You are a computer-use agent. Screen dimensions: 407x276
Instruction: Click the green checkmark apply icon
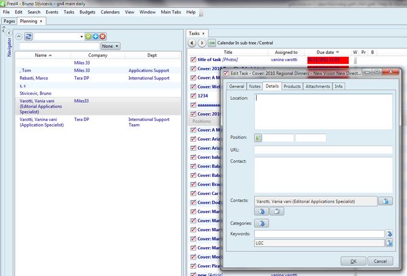[88, 36]
